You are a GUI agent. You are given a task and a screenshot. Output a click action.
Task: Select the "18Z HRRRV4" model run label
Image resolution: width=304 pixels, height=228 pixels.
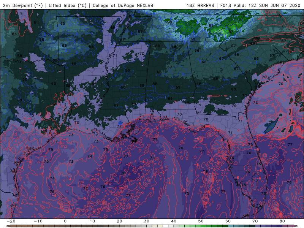pyautogui.click(x=200, y=5)
